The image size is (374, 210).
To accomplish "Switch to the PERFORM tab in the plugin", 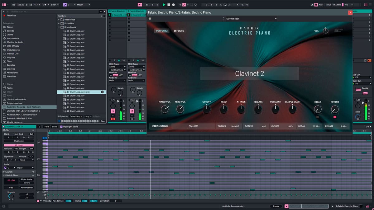I will point(162,31).
